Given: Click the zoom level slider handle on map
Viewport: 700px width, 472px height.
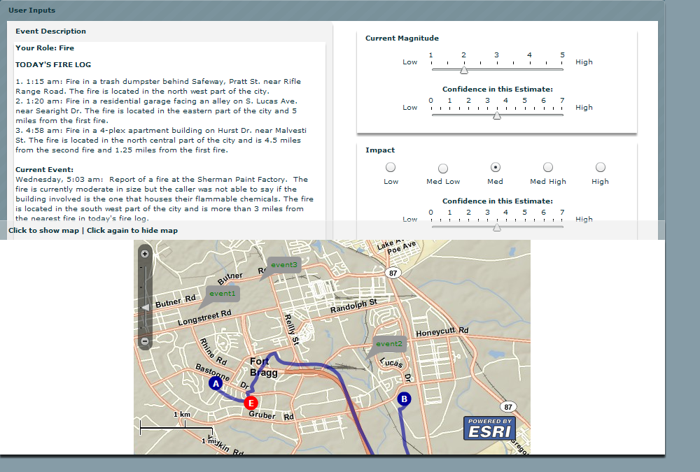Looking at the screenshot, I should point(145,308).
